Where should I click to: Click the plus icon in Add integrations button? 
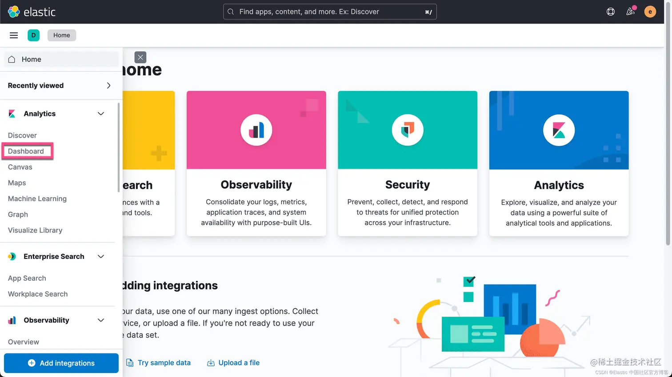coord(32,363)
